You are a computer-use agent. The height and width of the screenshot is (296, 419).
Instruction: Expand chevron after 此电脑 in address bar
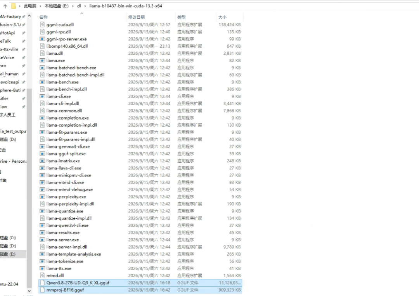[40, 6]
